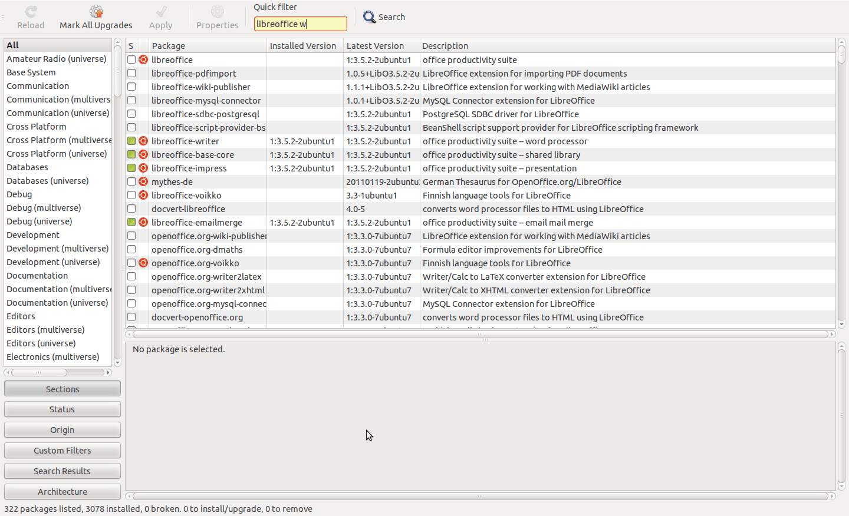Click the Sections filter button
Screen dimensions: 849x516
(62, 389)
